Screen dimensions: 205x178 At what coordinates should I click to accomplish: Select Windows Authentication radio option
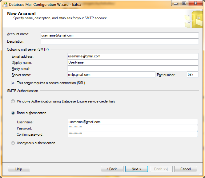13,101
